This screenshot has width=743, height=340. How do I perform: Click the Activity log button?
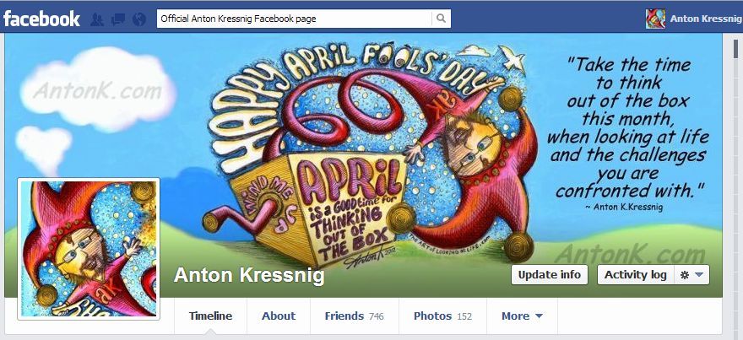click(636, 275)
